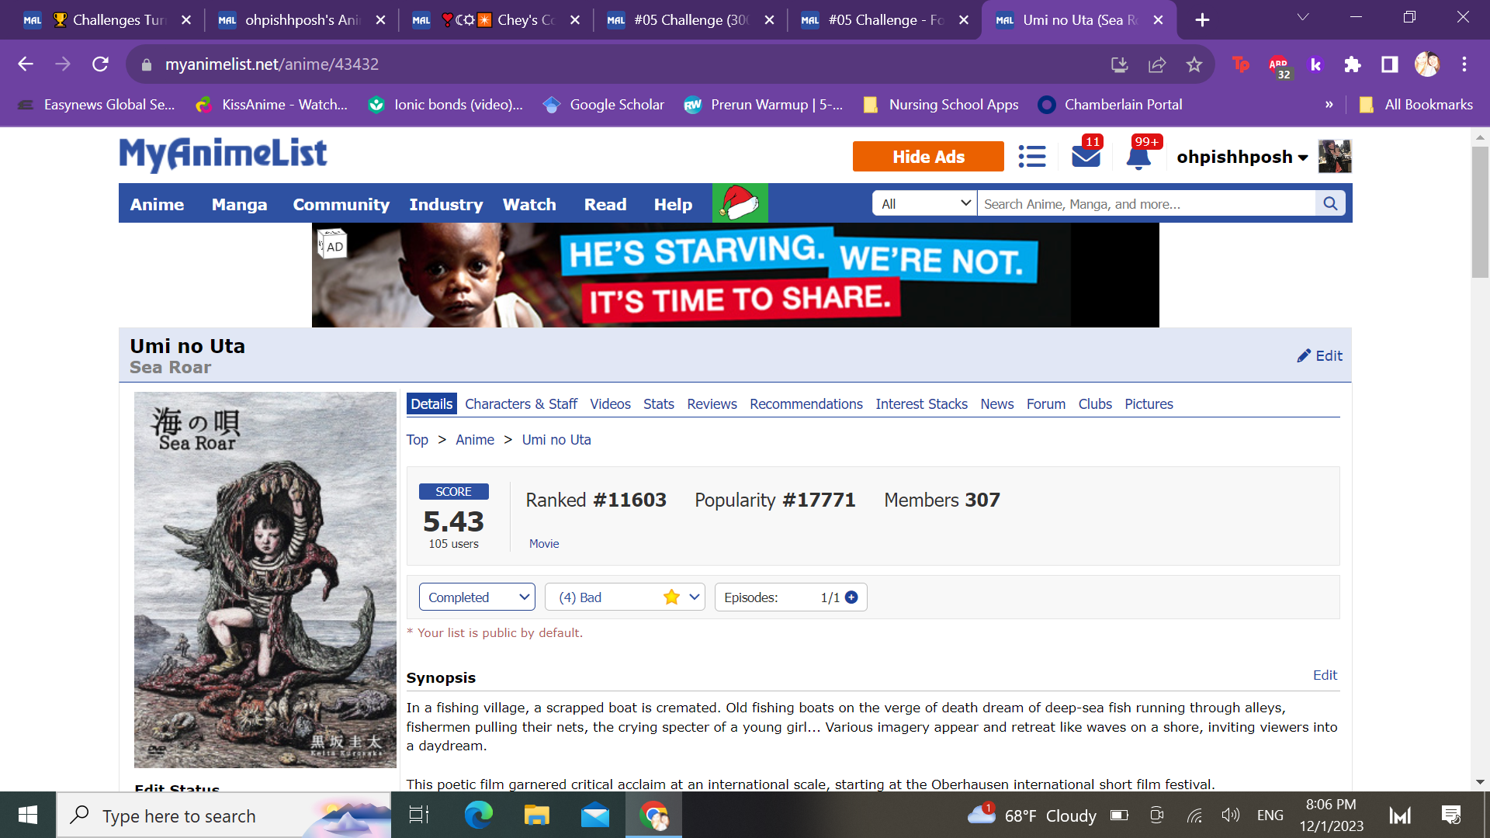Open the Community menu in navbar
The height and width of the screenshot is (838, 1490).
(x=341, y=204)
